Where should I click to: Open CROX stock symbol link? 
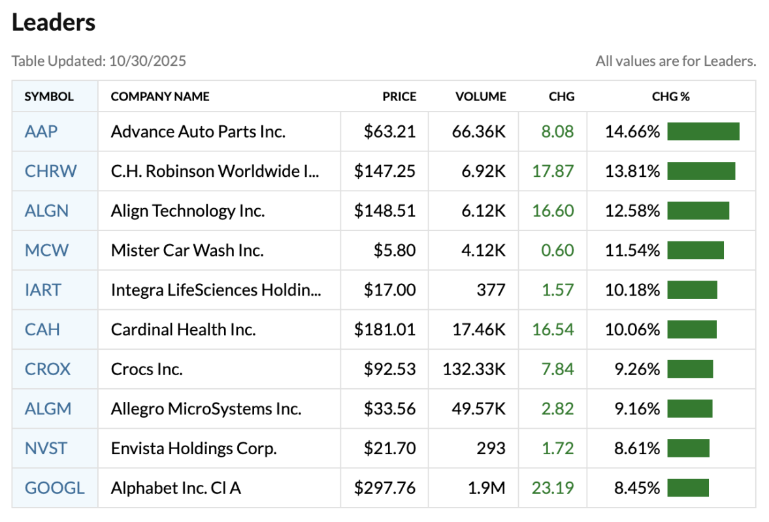click(47, 369)
